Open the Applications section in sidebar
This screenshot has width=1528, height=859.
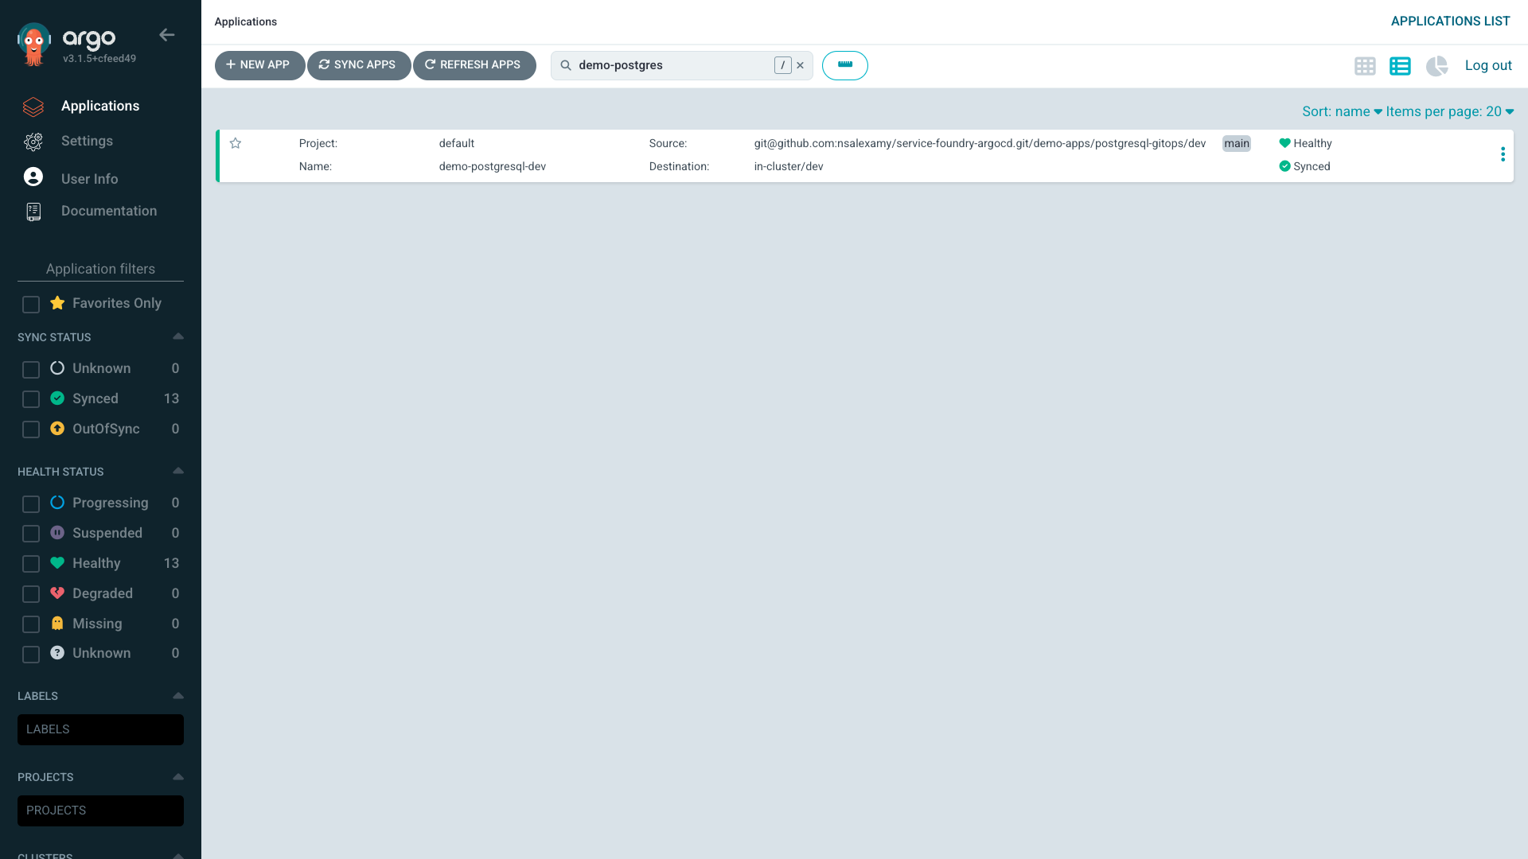coord(99,106)
